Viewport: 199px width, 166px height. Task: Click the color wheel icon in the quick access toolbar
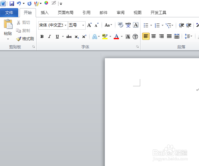46,3
